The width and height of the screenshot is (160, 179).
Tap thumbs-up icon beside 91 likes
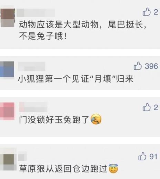pos(142,156)
